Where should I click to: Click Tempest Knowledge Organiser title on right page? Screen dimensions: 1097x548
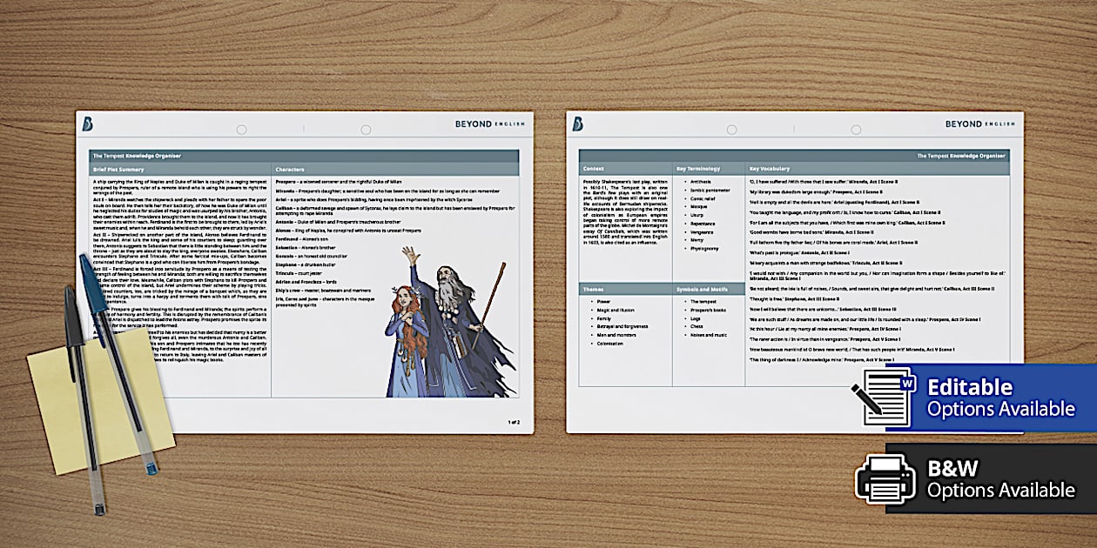961,156
